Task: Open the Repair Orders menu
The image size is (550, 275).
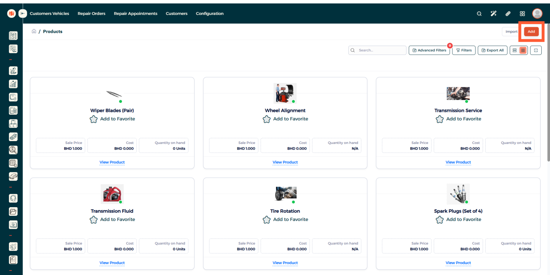Action: pos(91,13)
